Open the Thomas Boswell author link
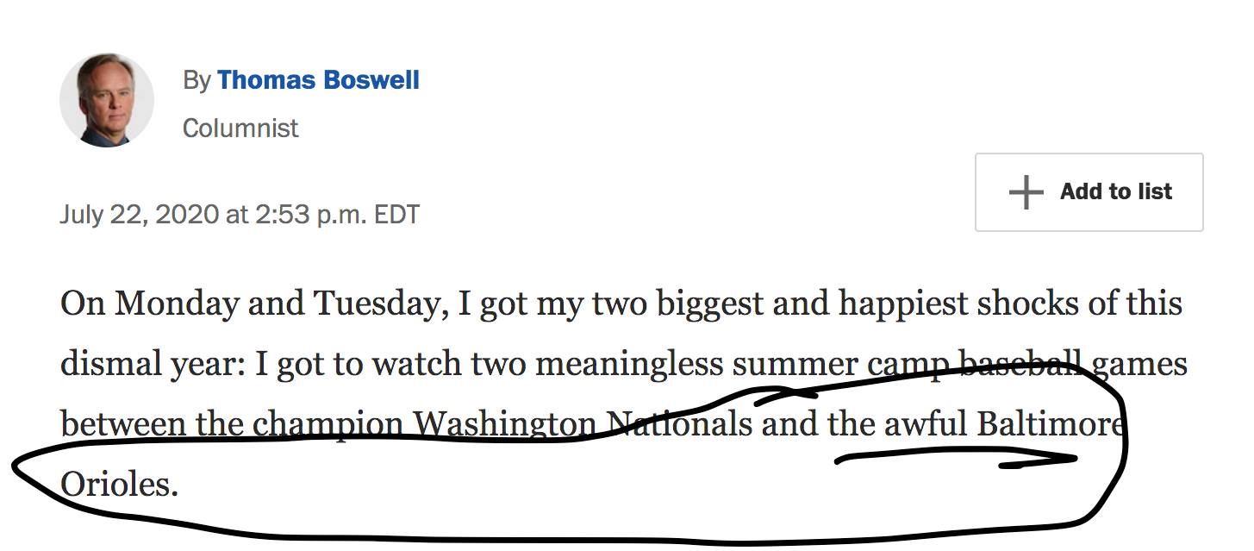Image resolution: width=1254 pixels, height=551 pixels. (318, 80)
